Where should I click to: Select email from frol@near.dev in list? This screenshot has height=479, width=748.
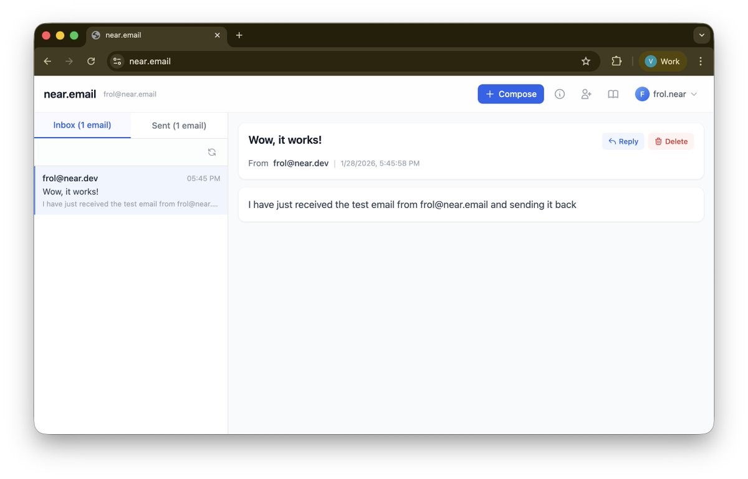[x=131, y=191]
